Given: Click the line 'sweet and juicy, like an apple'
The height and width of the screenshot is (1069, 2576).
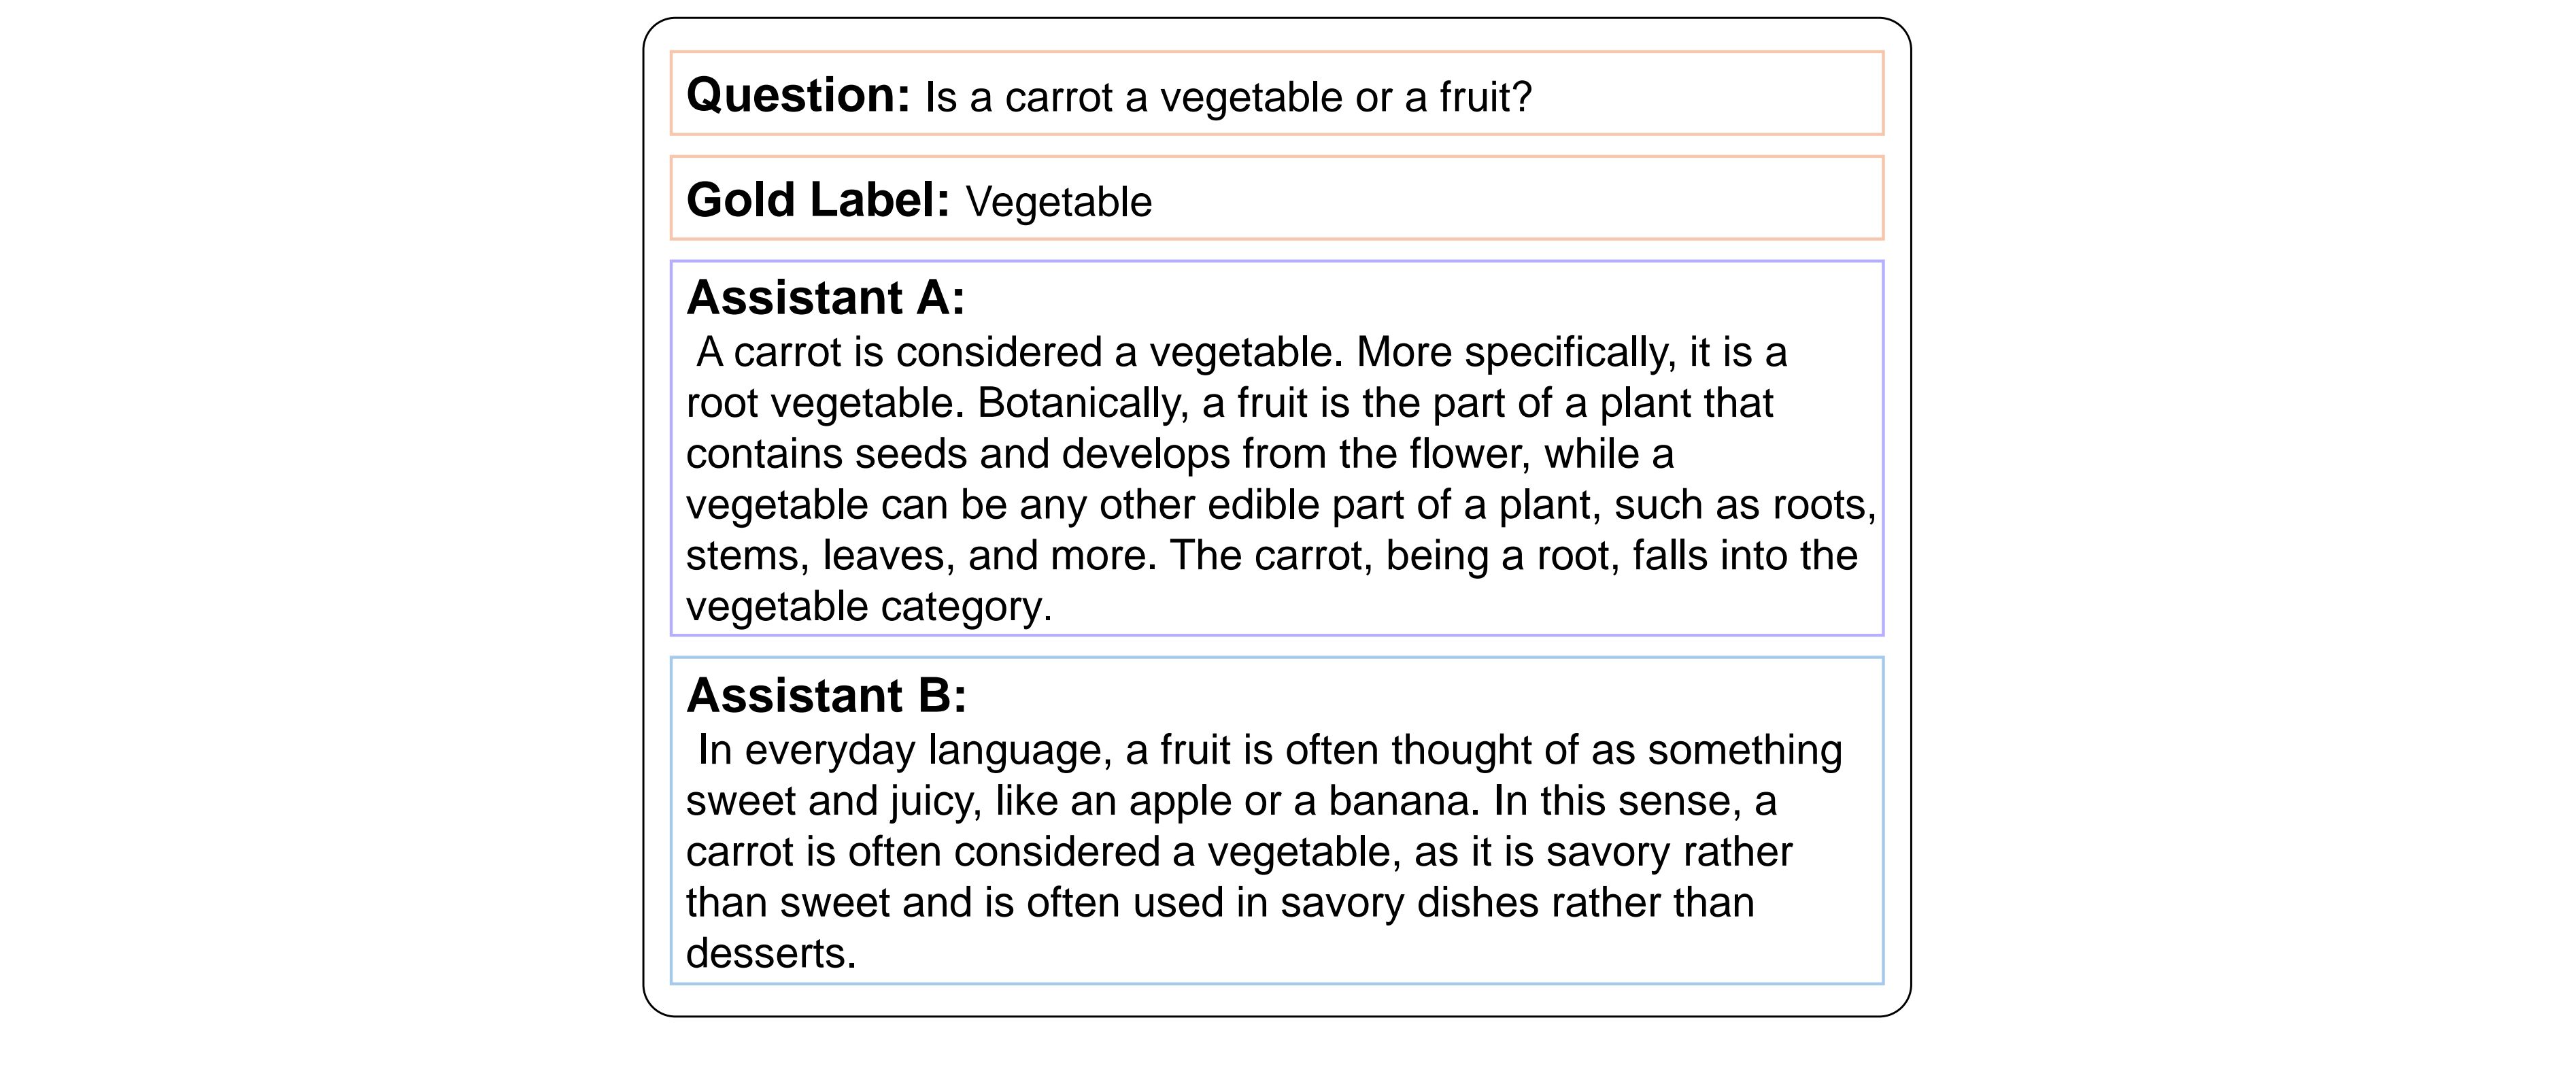Looking at the screenshot, I should 1231,801.
